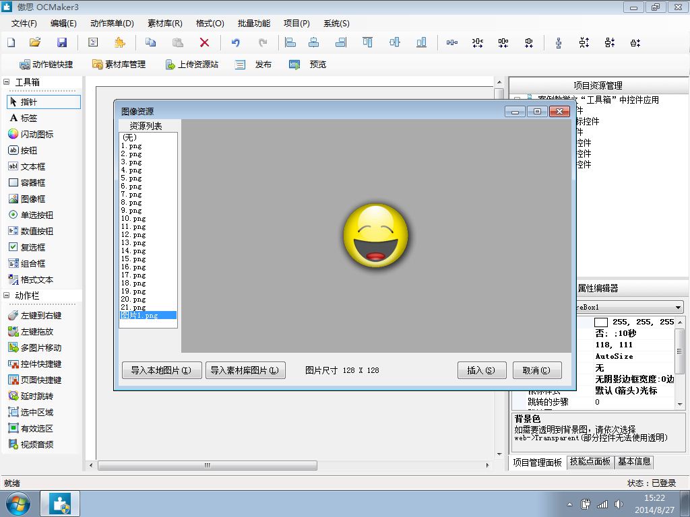Click the Save floppy disk icon
The image size is (690, 517).
pos(62,42)
